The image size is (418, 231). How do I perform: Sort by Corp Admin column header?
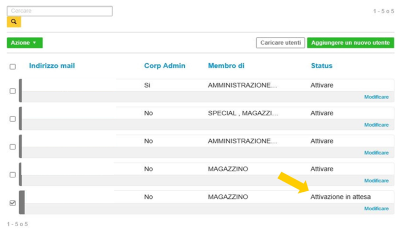point(165,66)
